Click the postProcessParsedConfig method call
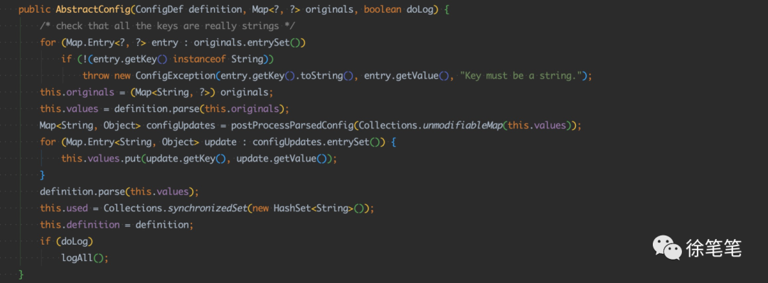The image size is (768, 283). coord(292,125)
